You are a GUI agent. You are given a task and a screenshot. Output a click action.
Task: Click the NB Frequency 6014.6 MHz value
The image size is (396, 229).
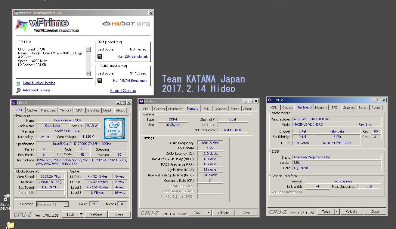(x=233, y=130)
